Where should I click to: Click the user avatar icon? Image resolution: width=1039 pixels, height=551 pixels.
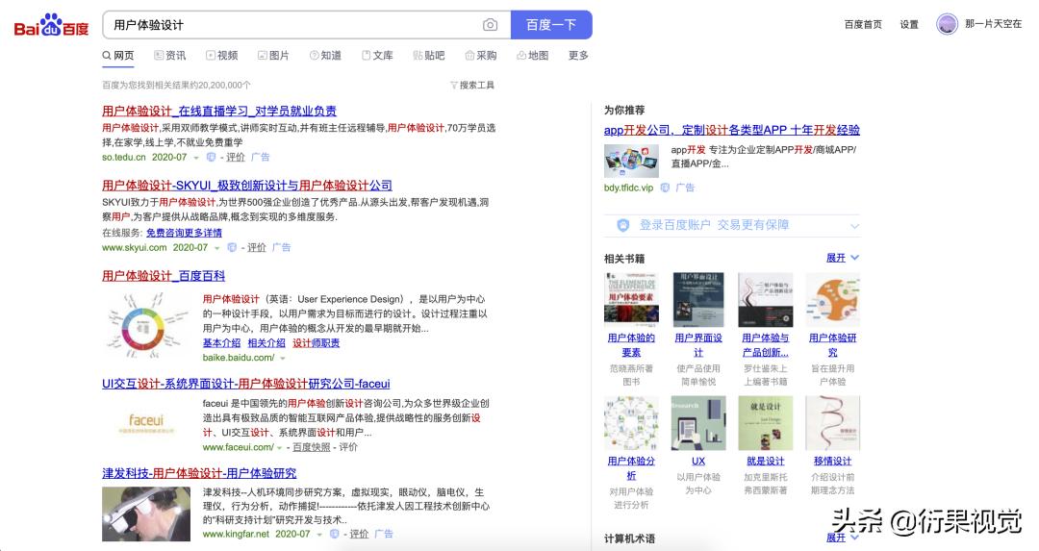point(947,24)
